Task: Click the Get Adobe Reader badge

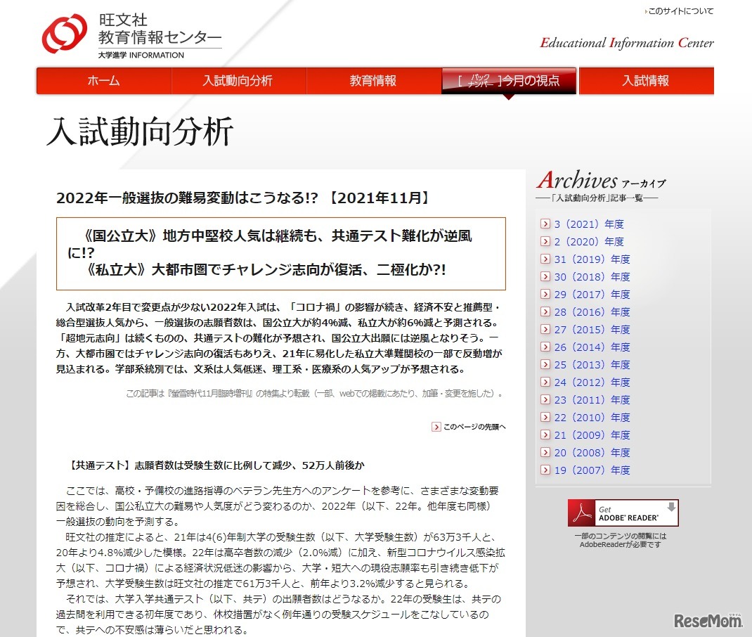Action: tap(623, 513)
